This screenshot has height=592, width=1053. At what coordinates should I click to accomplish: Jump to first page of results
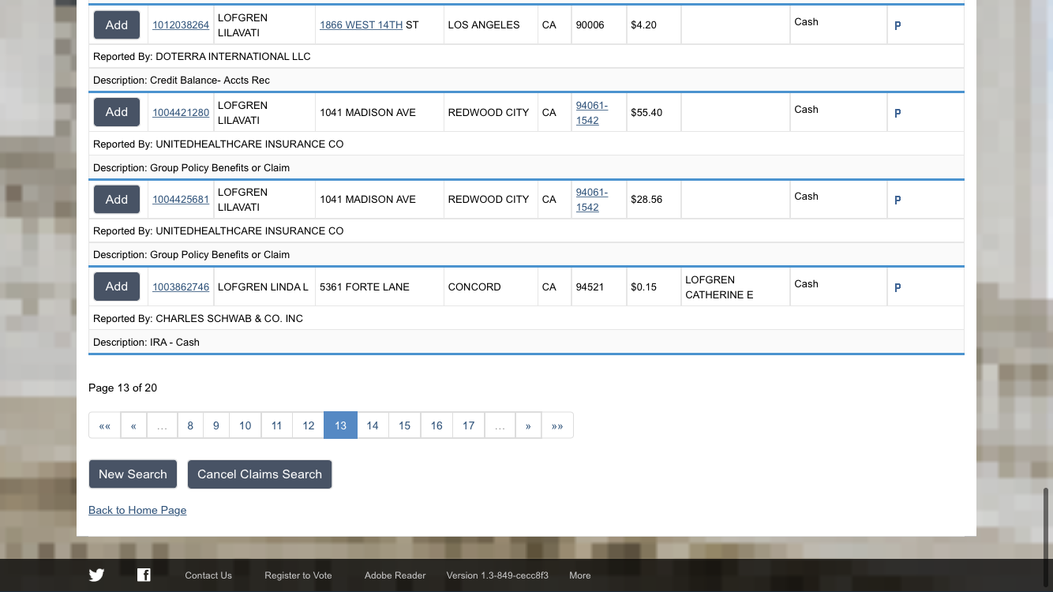click(x=105, y=425)
